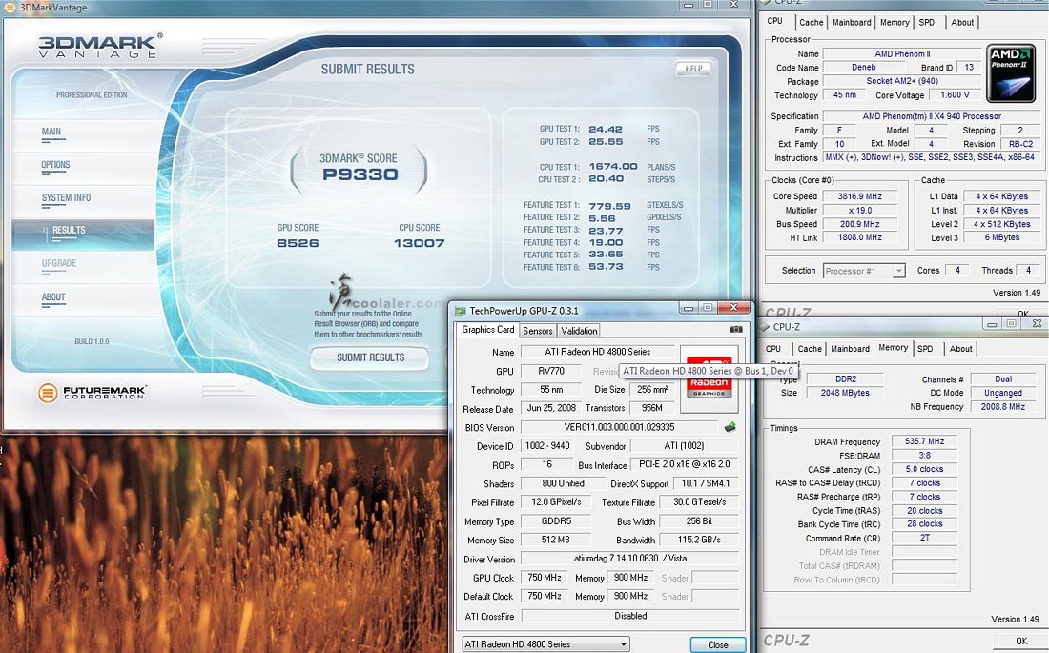The image size is (1049, 653).
Task: Click the NB Frequency value 2008.8 MHz
Action: (x=1003, y=407)
